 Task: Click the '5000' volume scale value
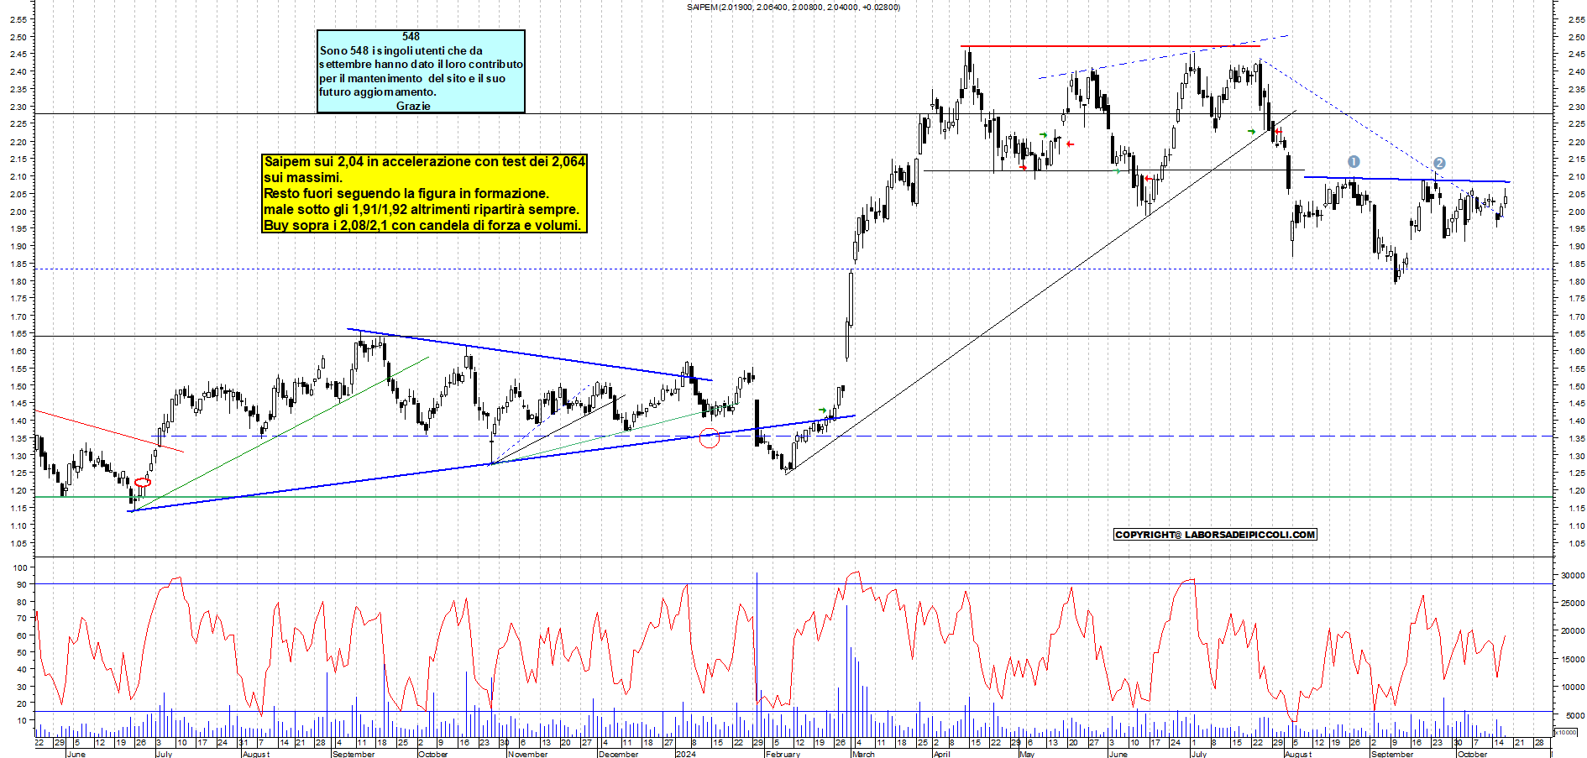[1575, 716]
